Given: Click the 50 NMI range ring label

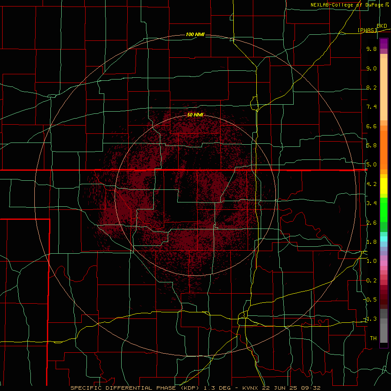Looking at the screenshot, I should (195, 115).
